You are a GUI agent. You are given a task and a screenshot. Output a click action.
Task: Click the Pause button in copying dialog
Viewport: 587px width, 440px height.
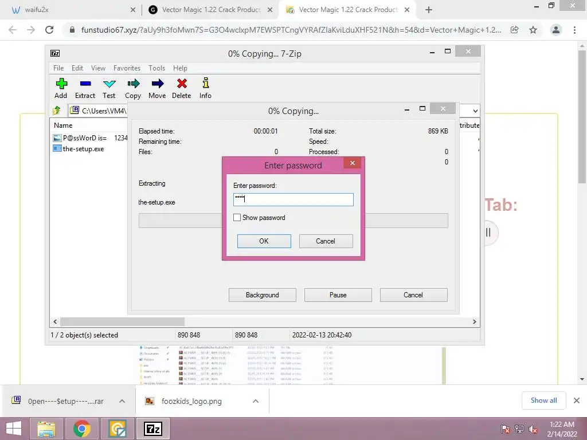point(338,295)
